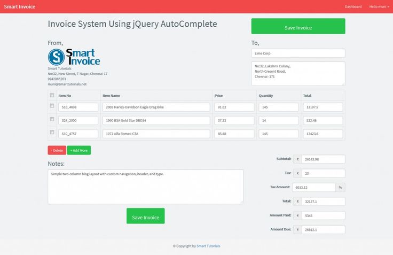Click the Tax field showing 23
393x255 pixels.
[x=324, y=173]
